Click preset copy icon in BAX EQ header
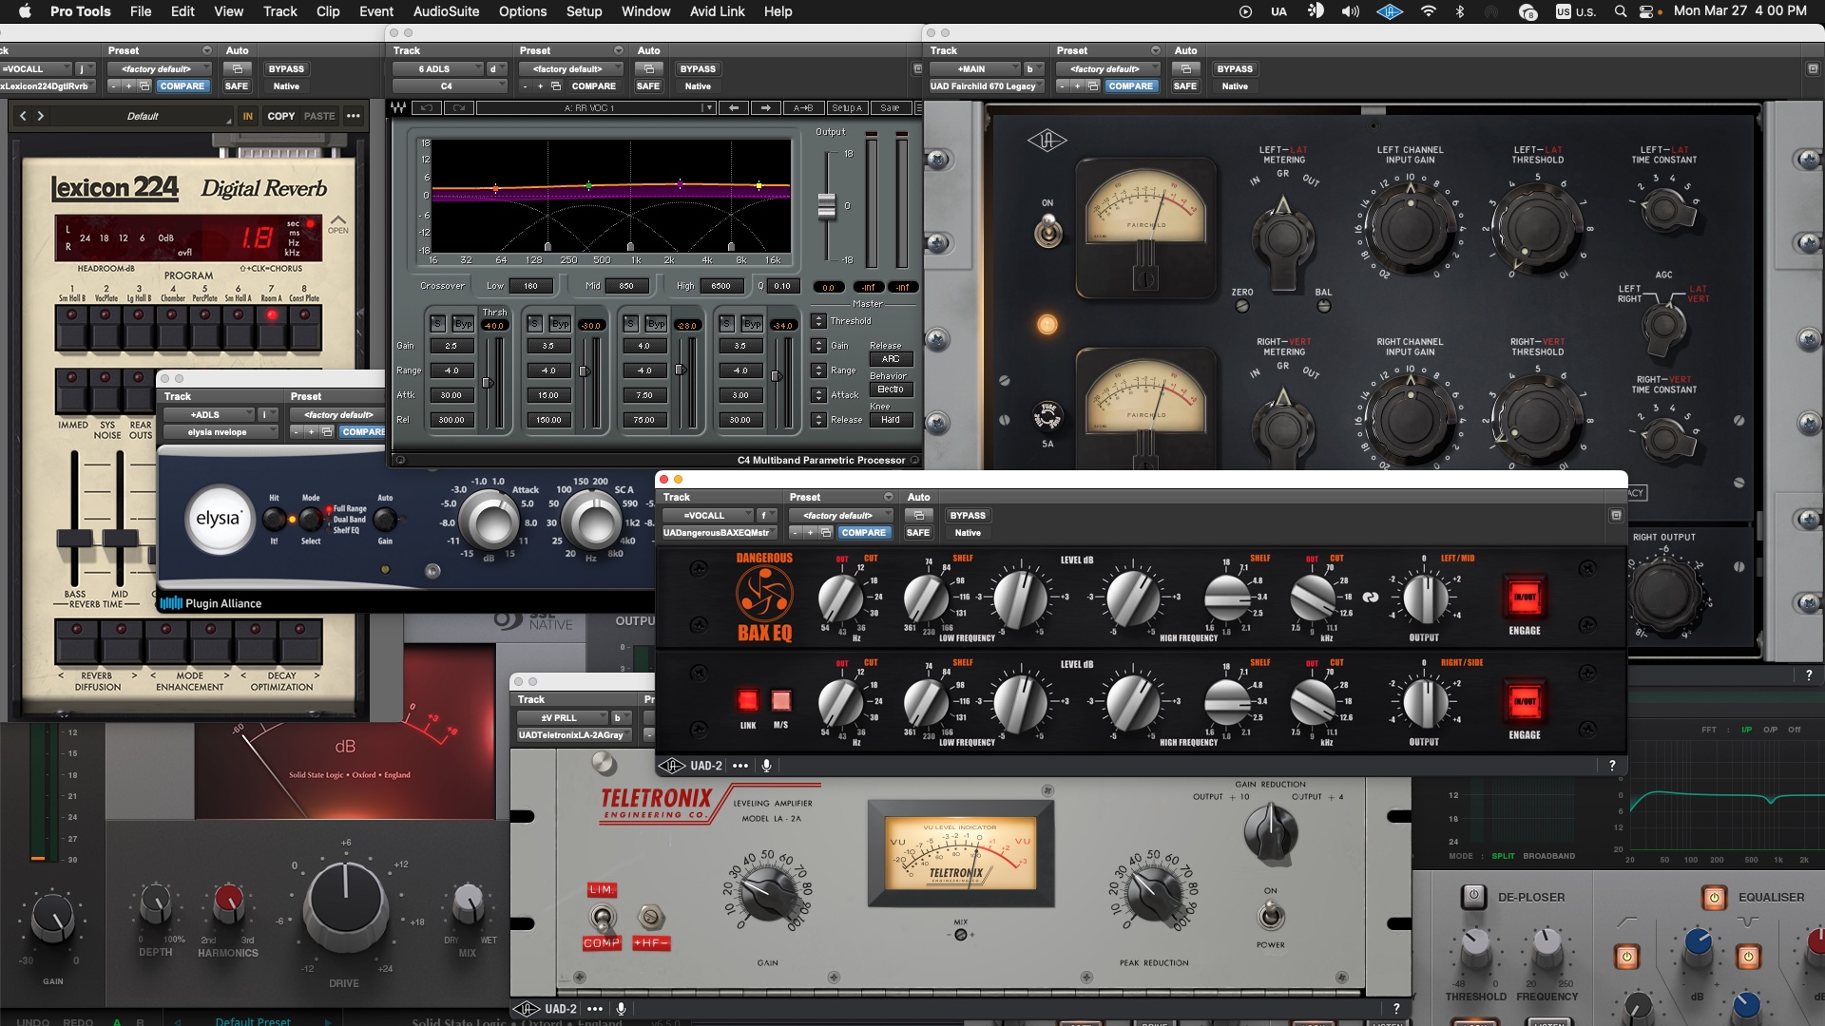This screenshot has height=1026, width=1825. 826,533
